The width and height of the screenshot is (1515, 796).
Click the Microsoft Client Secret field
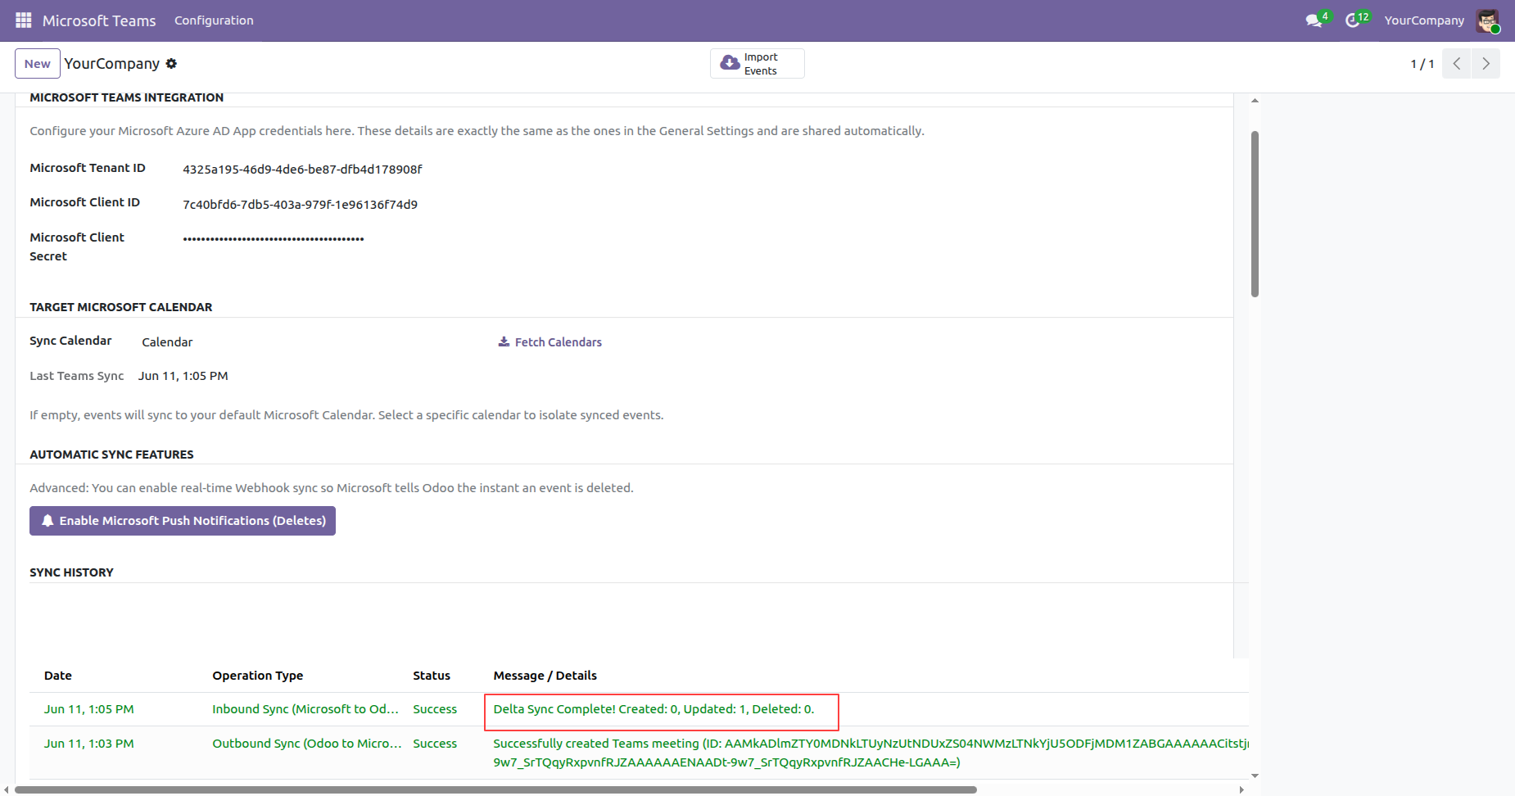[274, 239]
